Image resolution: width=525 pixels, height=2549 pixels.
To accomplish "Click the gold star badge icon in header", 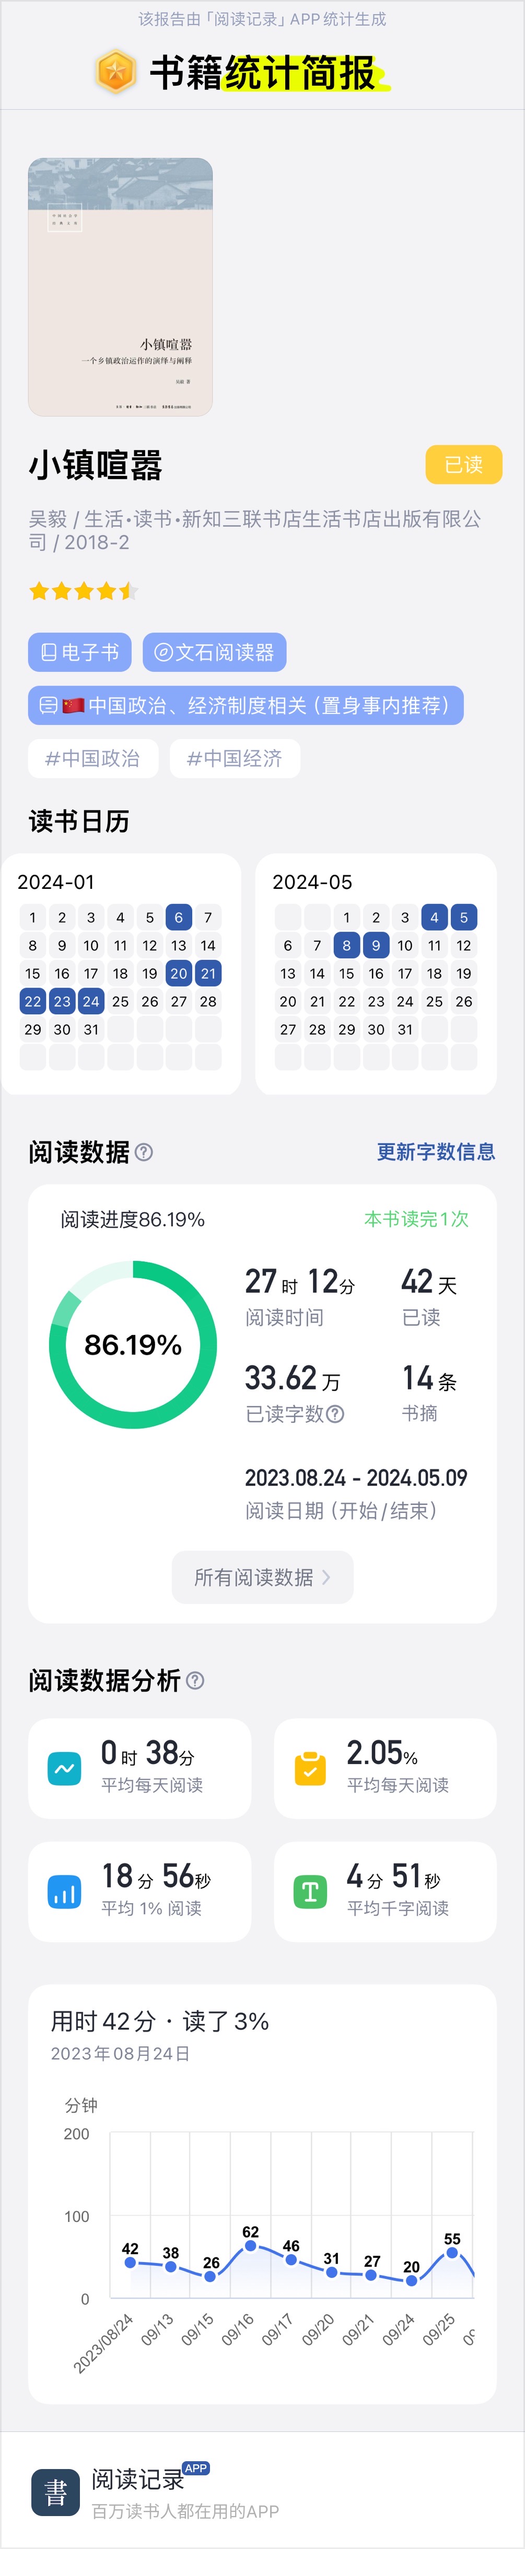I will (x=115, y=72).
